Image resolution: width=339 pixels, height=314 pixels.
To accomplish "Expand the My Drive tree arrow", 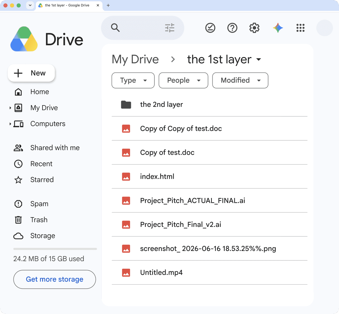I will coord(10,108).
